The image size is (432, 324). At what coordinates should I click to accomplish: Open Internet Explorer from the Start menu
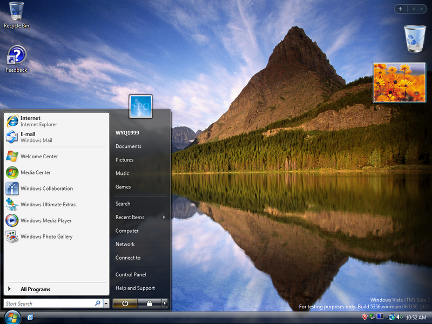tap(38, 121)
